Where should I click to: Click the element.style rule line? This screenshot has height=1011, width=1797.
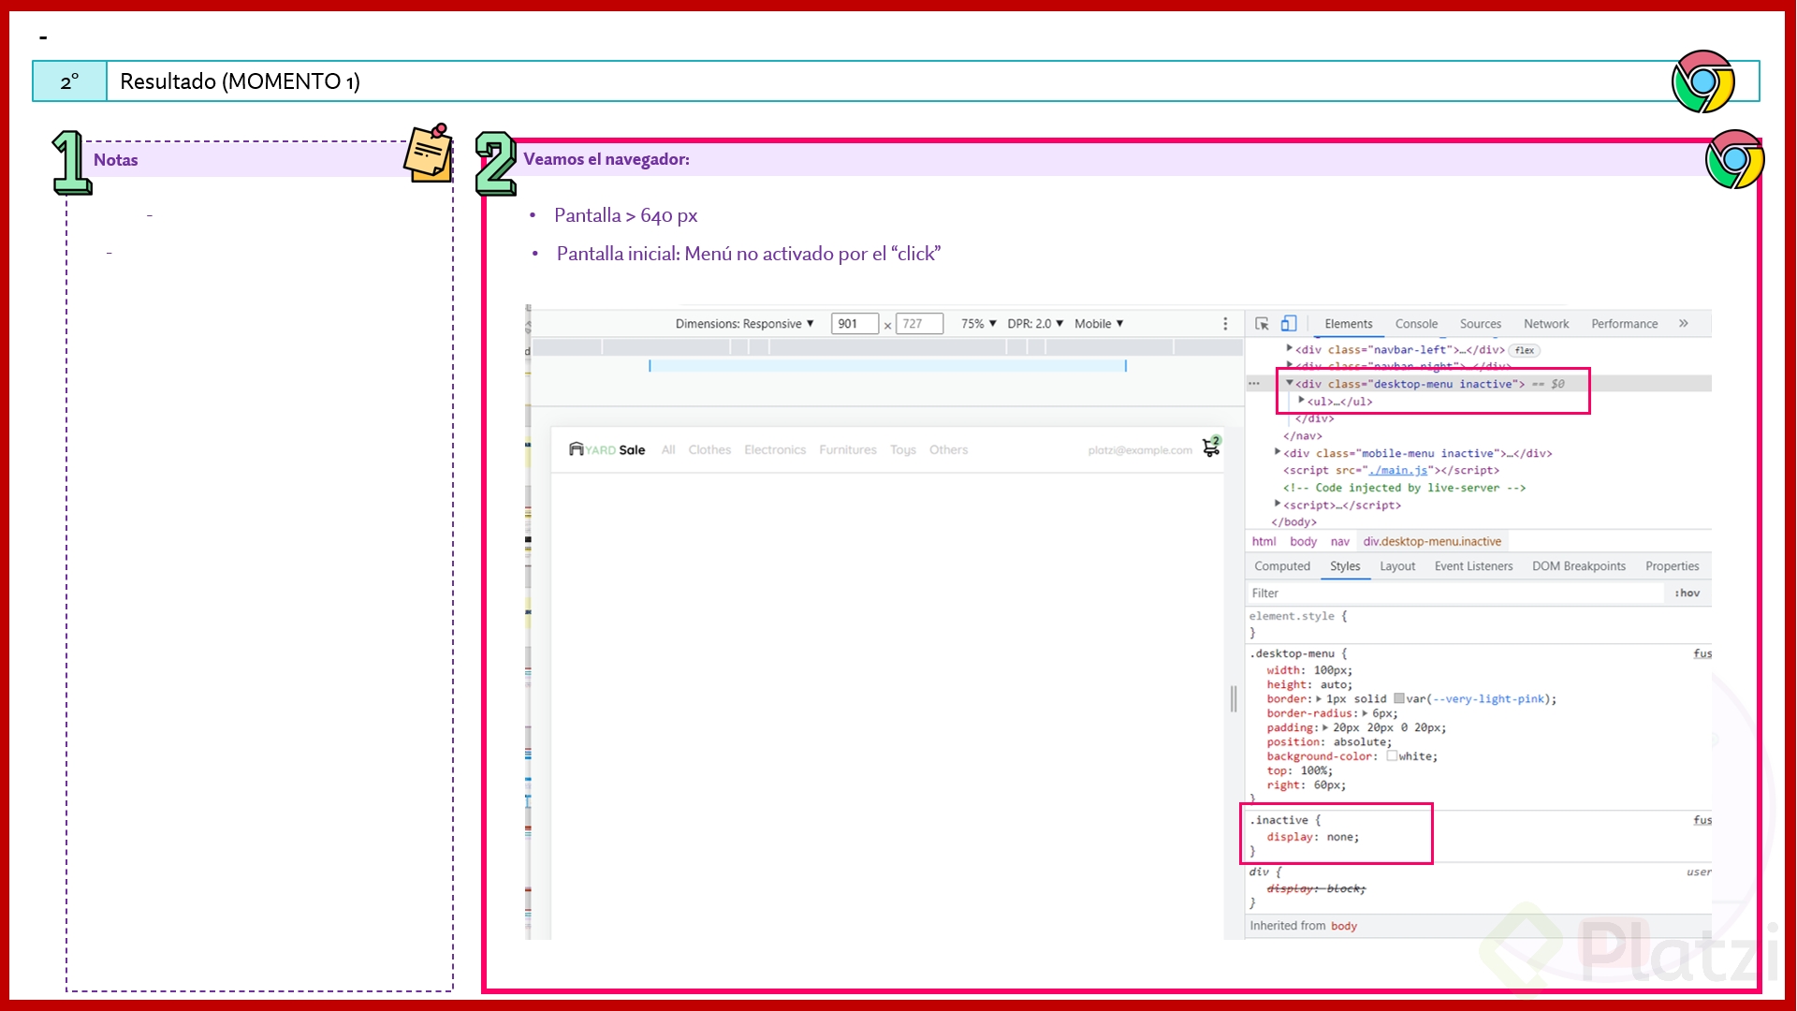tap(1298, 616)
